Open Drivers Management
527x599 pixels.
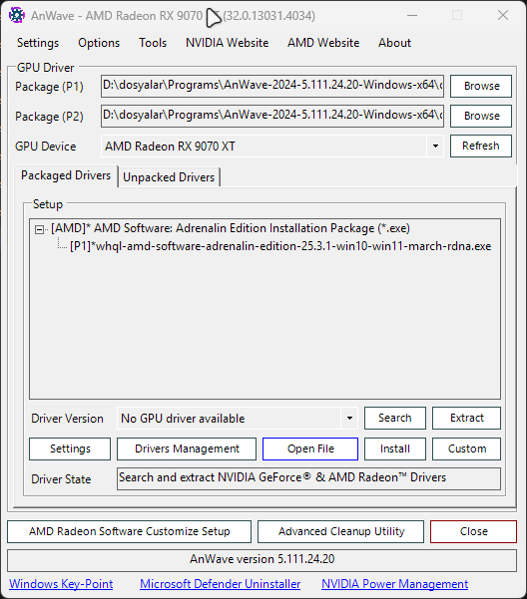pos(187,449)
